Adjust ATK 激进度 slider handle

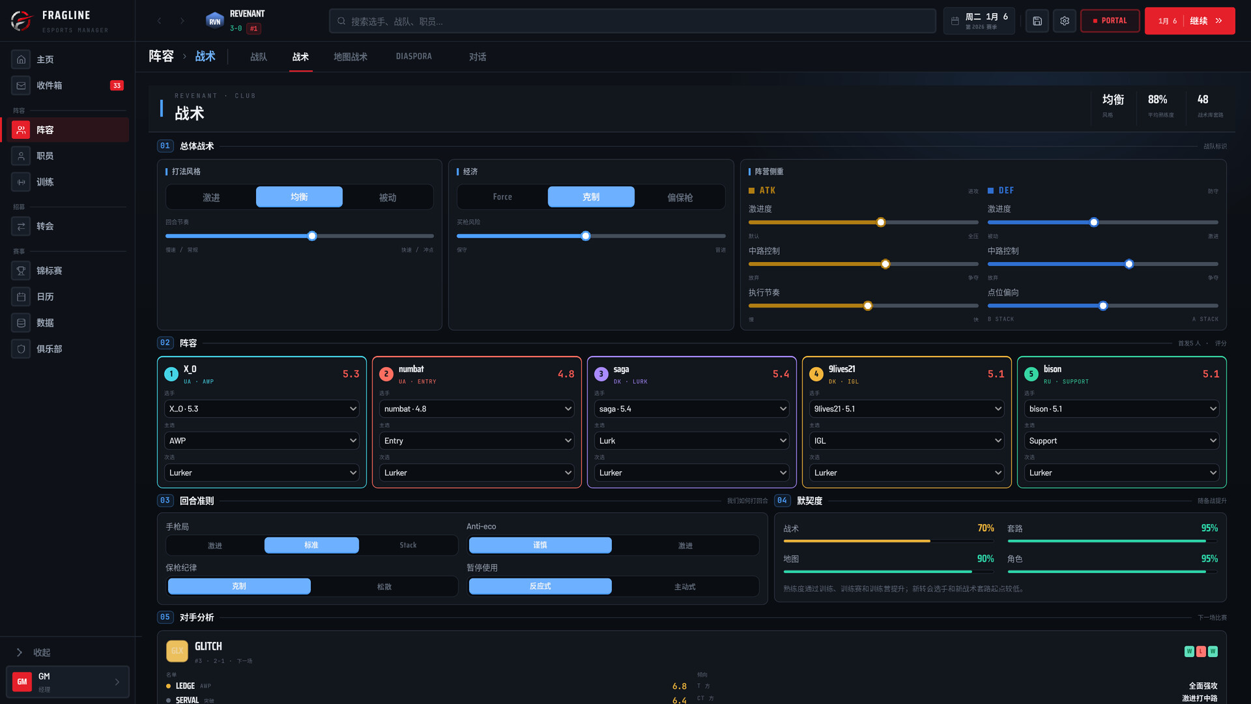(881, 222)
